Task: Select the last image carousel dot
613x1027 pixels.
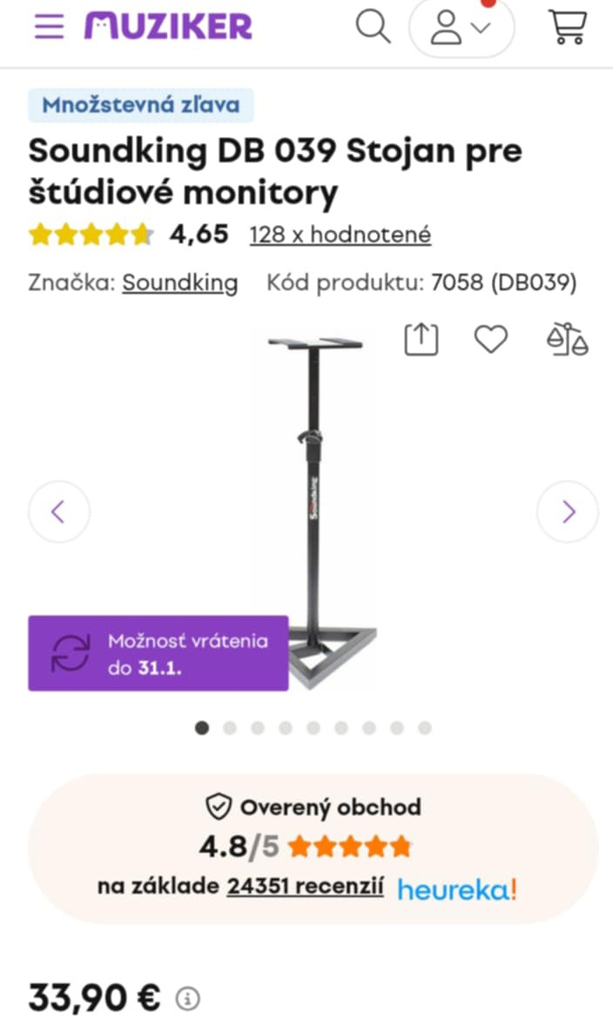Action: pos(424,728)
